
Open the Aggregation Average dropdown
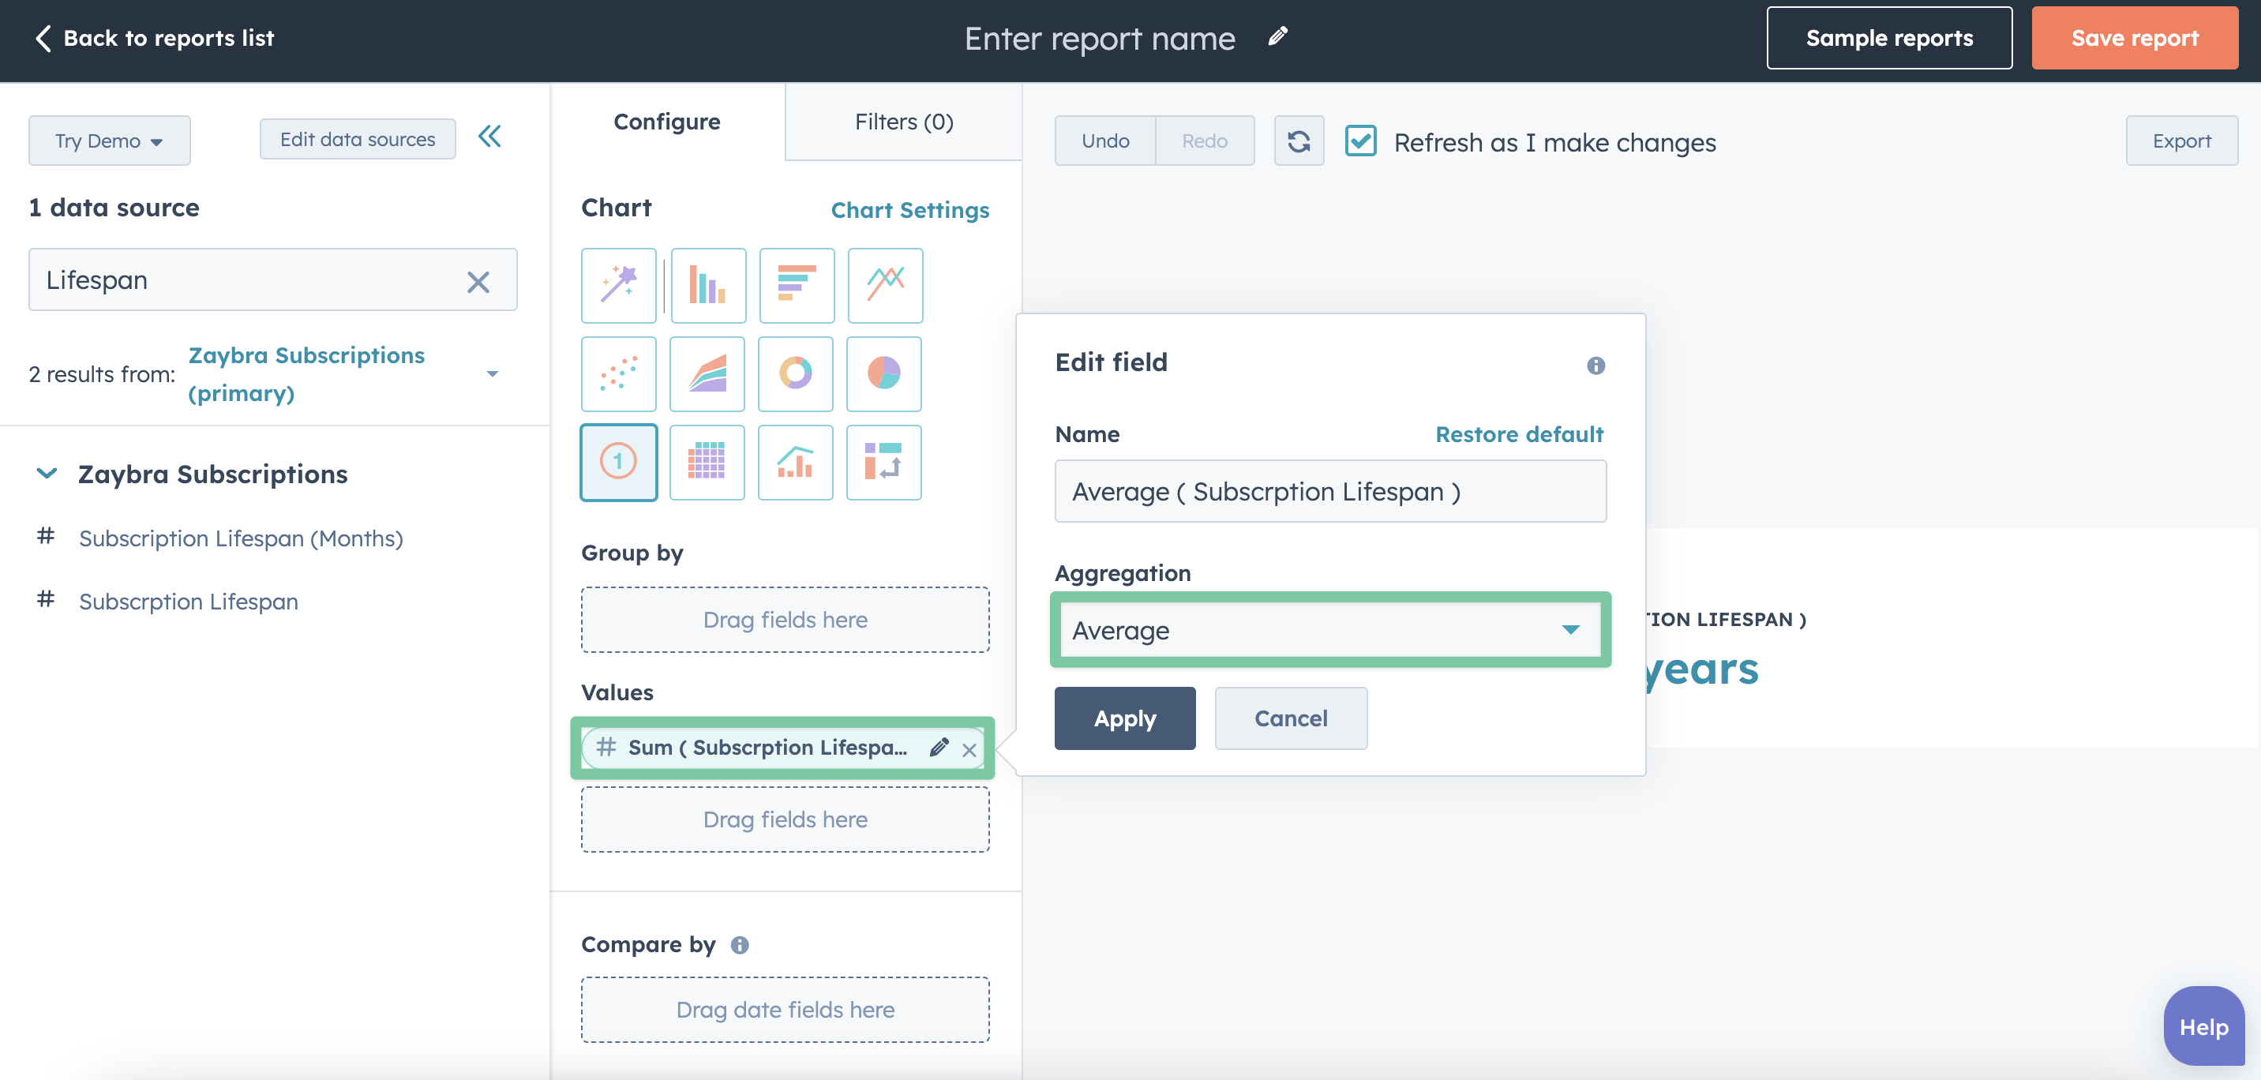pyautogui.click(x=1329, y=629)
